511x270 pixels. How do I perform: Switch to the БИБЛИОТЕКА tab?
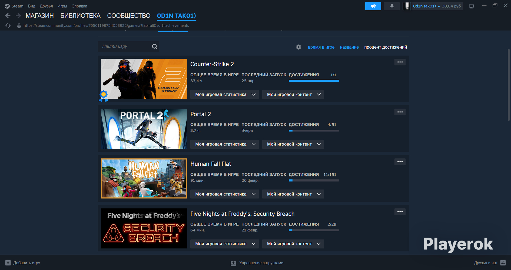80,16
